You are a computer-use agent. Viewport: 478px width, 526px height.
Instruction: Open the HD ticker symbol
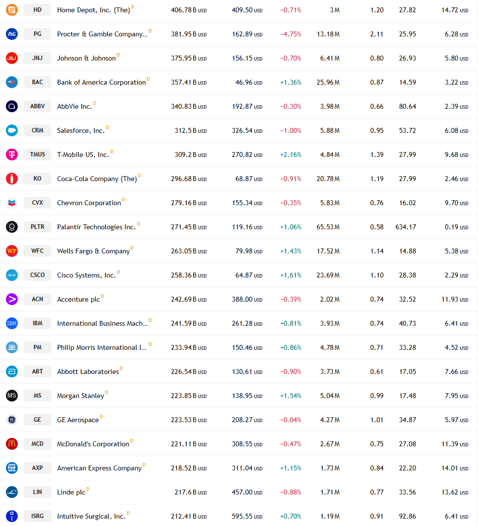pyautogui.click(x=37, y=10)
